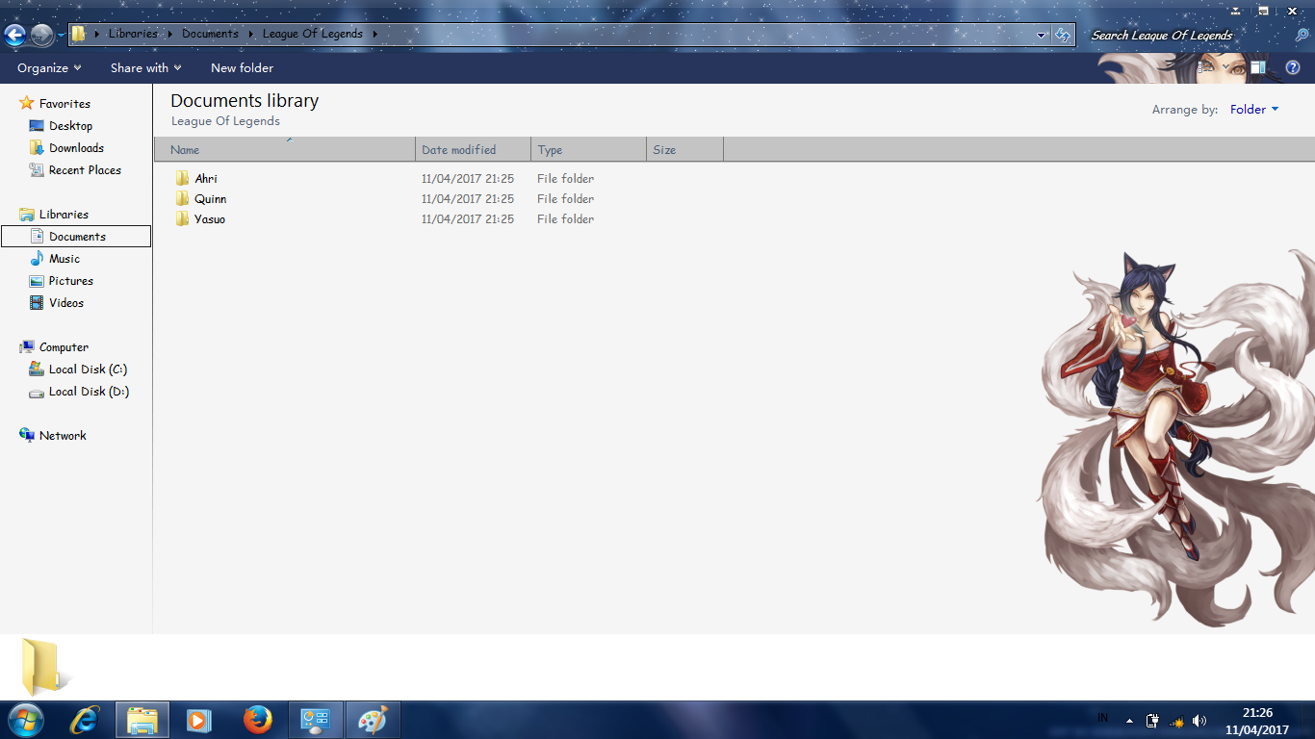
Task: Open Help with the question mark icon
Action: [1293, 67]
